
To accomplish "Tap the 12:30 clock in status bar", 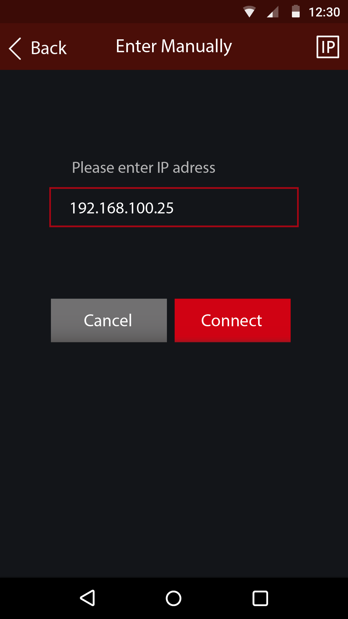I will click(324, 12).
